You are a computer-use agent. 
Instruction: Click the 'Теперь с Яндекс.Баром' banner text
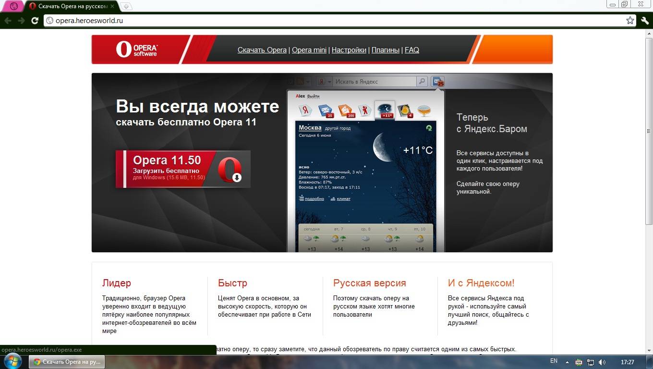[492, 123]
